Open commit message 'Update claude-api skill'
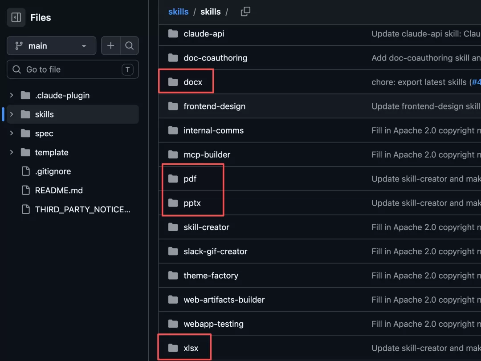The width and height of the screenshot is (481, 361). click(x=426, y=34)
